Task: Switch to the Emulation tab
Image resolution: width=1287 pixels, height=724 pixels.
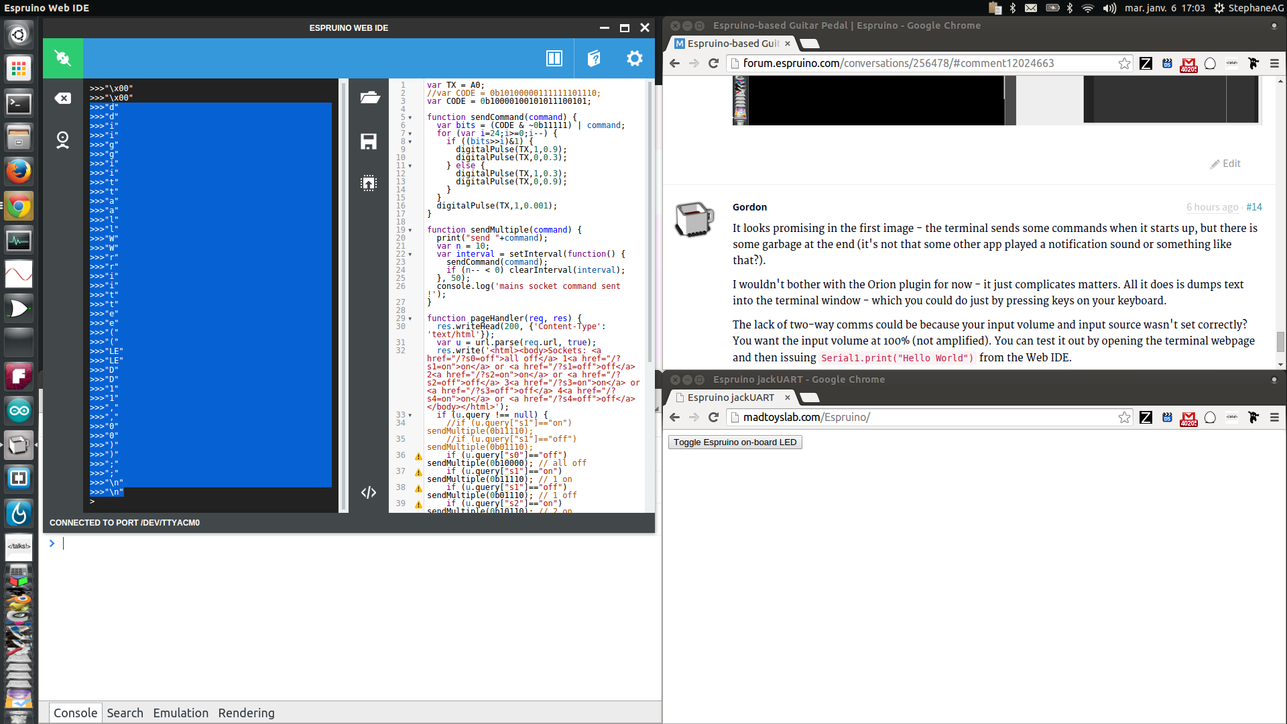Action: [180, 713]
